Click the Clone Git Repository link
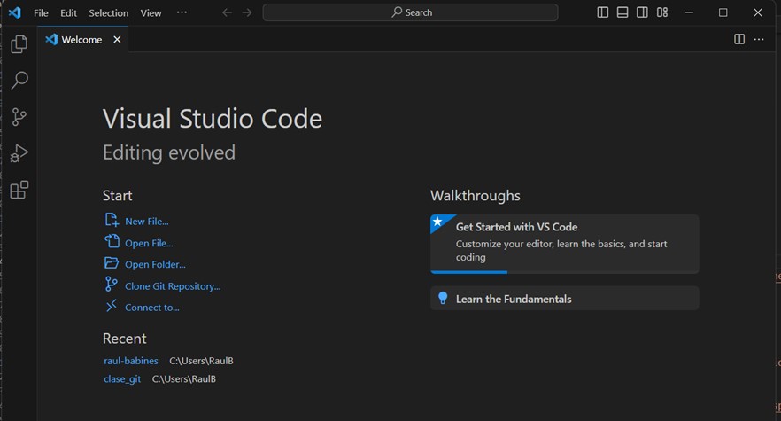The width and height of the screenshot is (781, 421). point(173,286)
